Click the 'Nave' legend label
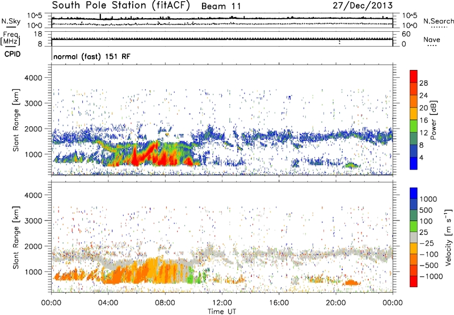 [x=432, y=39]
